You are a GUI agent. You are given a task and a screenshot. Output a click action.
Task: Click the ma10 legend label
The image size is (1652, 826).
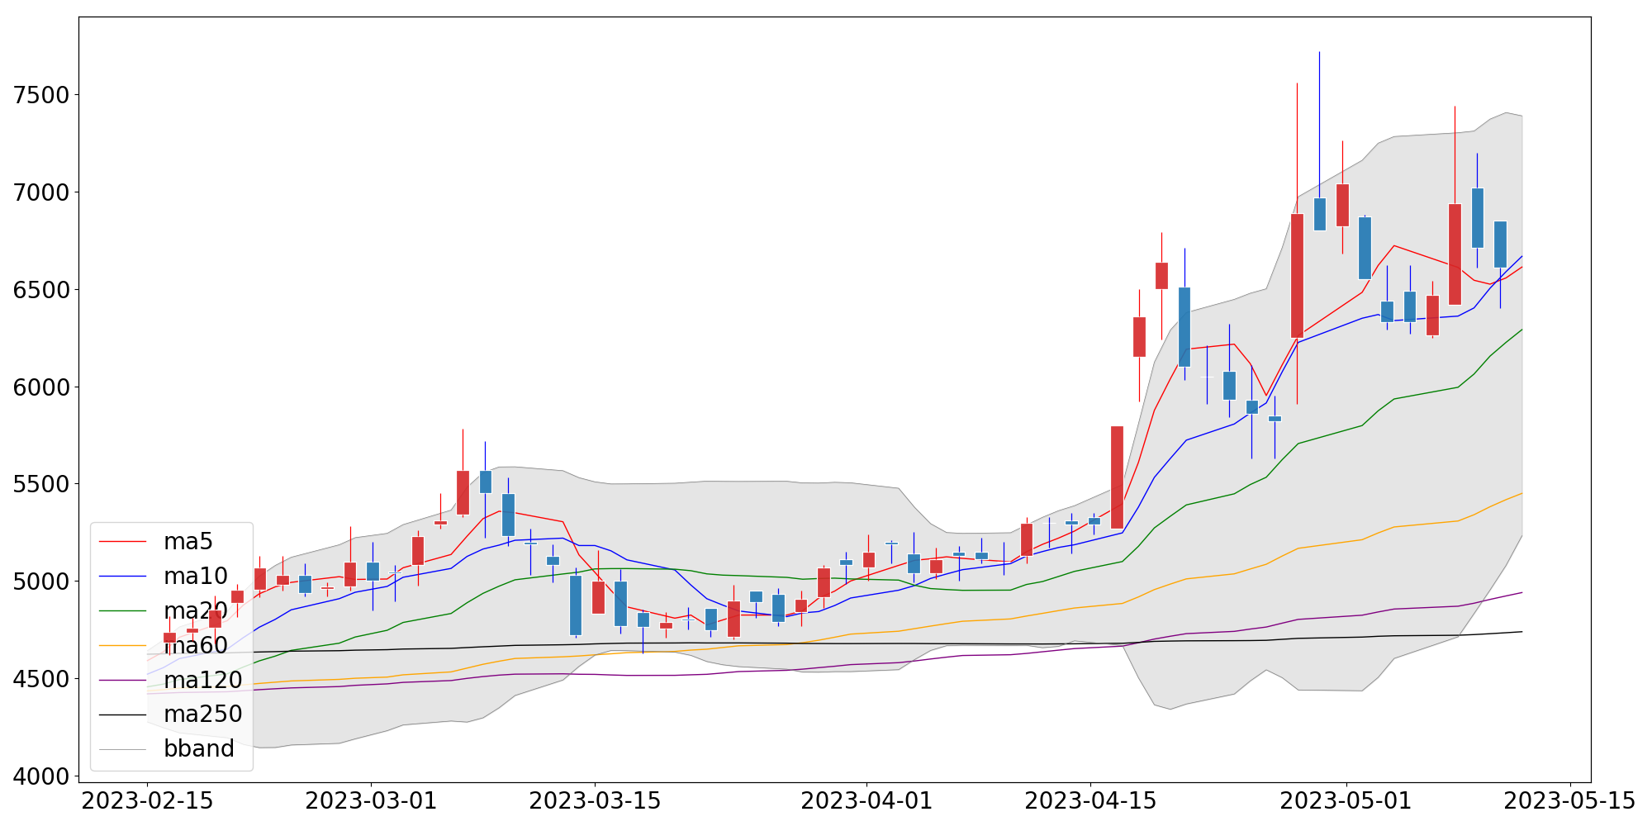coord(195,577)
